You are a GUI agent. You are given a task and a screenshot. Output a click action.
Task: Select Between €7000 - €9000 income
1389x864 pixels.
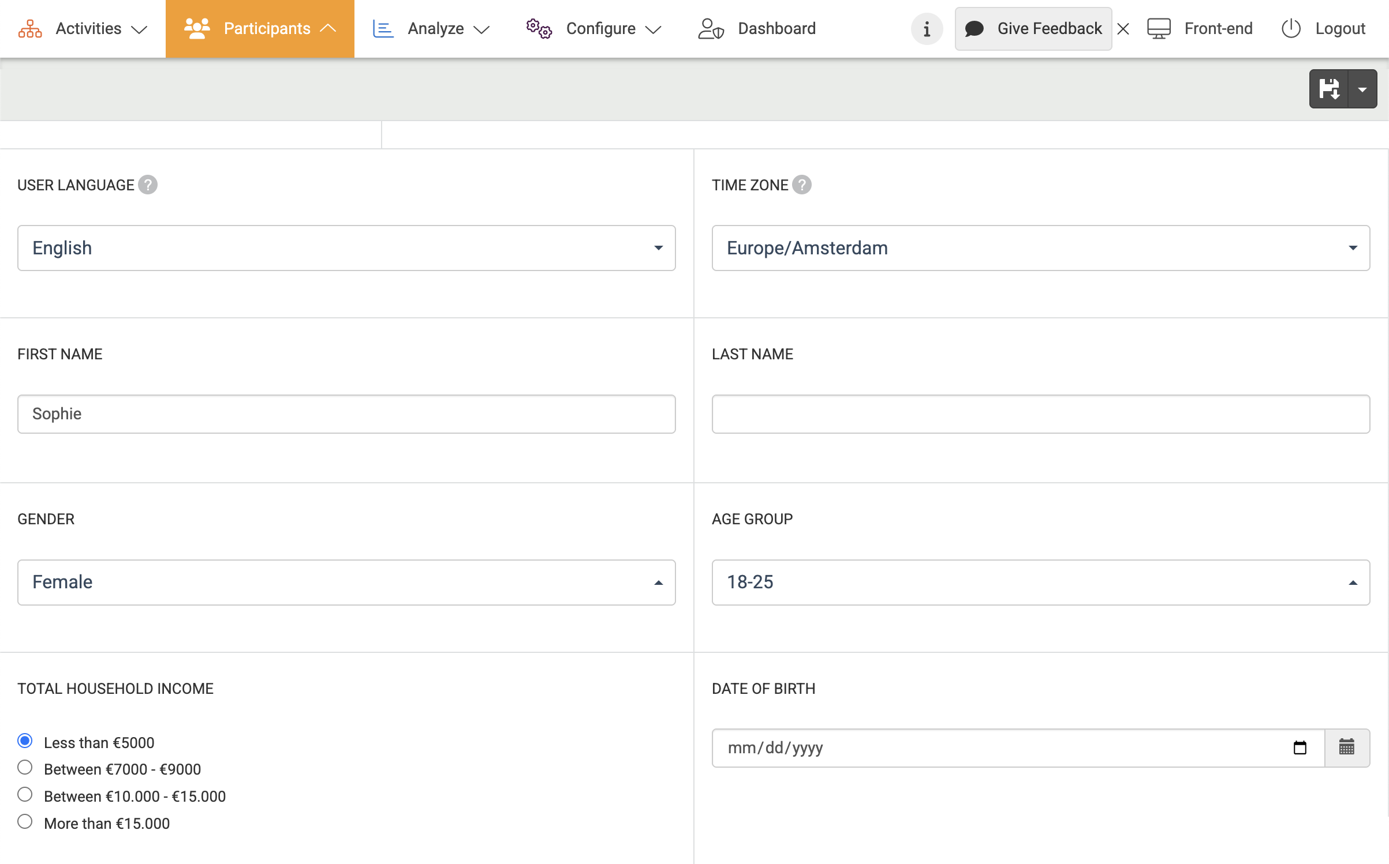tap(25, 768)
